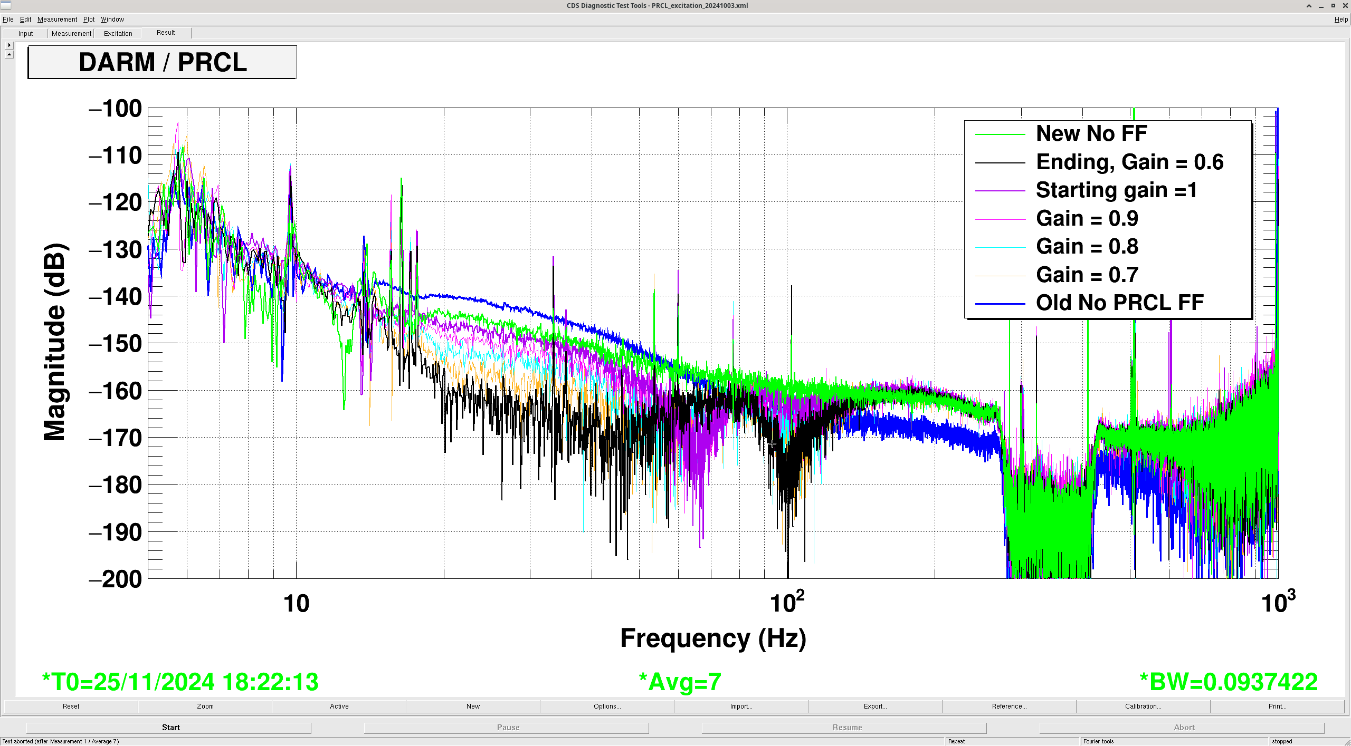Screen dimensions: 1351x746
Task: Click the title bar up-arrow shade button
Action: [1309, 6]
